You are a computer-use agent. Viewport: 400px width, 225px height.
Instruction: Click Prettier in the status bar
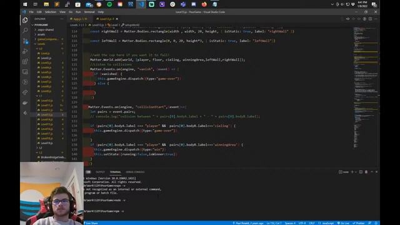point(358,223)
